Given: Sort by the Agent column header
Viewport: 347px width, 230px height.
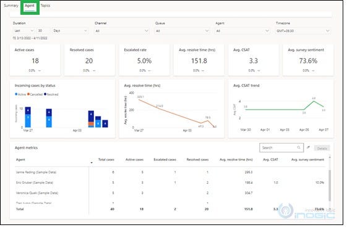Looking at the screenshot, I should [x=20, y=160].
